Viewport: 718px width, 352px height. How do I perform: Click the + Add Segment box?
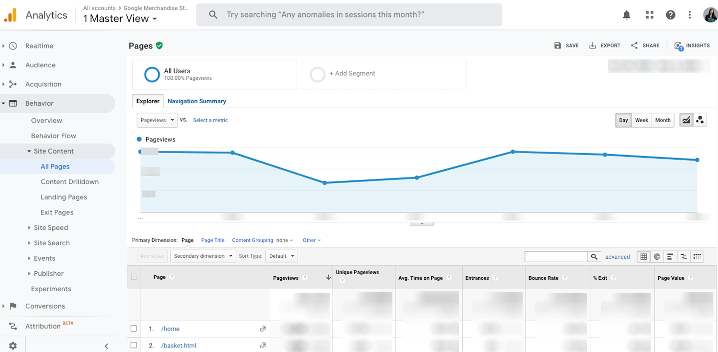[x=384, y=75]
